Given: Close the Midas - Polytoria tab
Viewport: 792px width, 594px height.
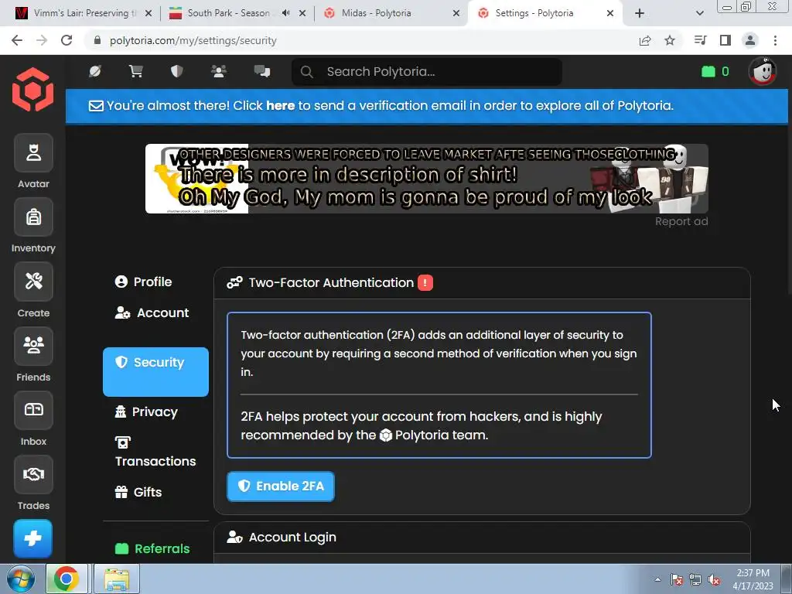Looking at the screenshot, I should [x=456, y=13].
